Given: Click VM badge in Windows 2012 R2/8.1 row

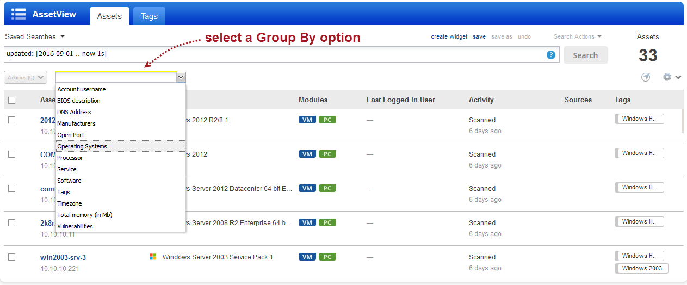Looking at the screenshot, I should point(307,120).
